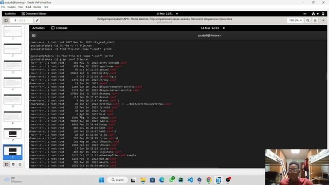Open File Explorer from the taskbar
Image resolution: width=329 pixels, height=185 pixels.
point(143,180)
